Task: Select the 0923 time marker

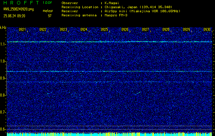Action: click(x=63, y=30)
